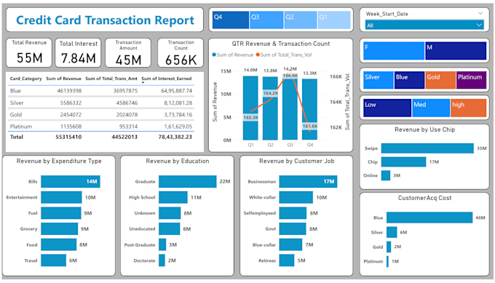Screen dimensions: 495x283
Task: Select the Platinum row in card table
Action: (101, 127)
